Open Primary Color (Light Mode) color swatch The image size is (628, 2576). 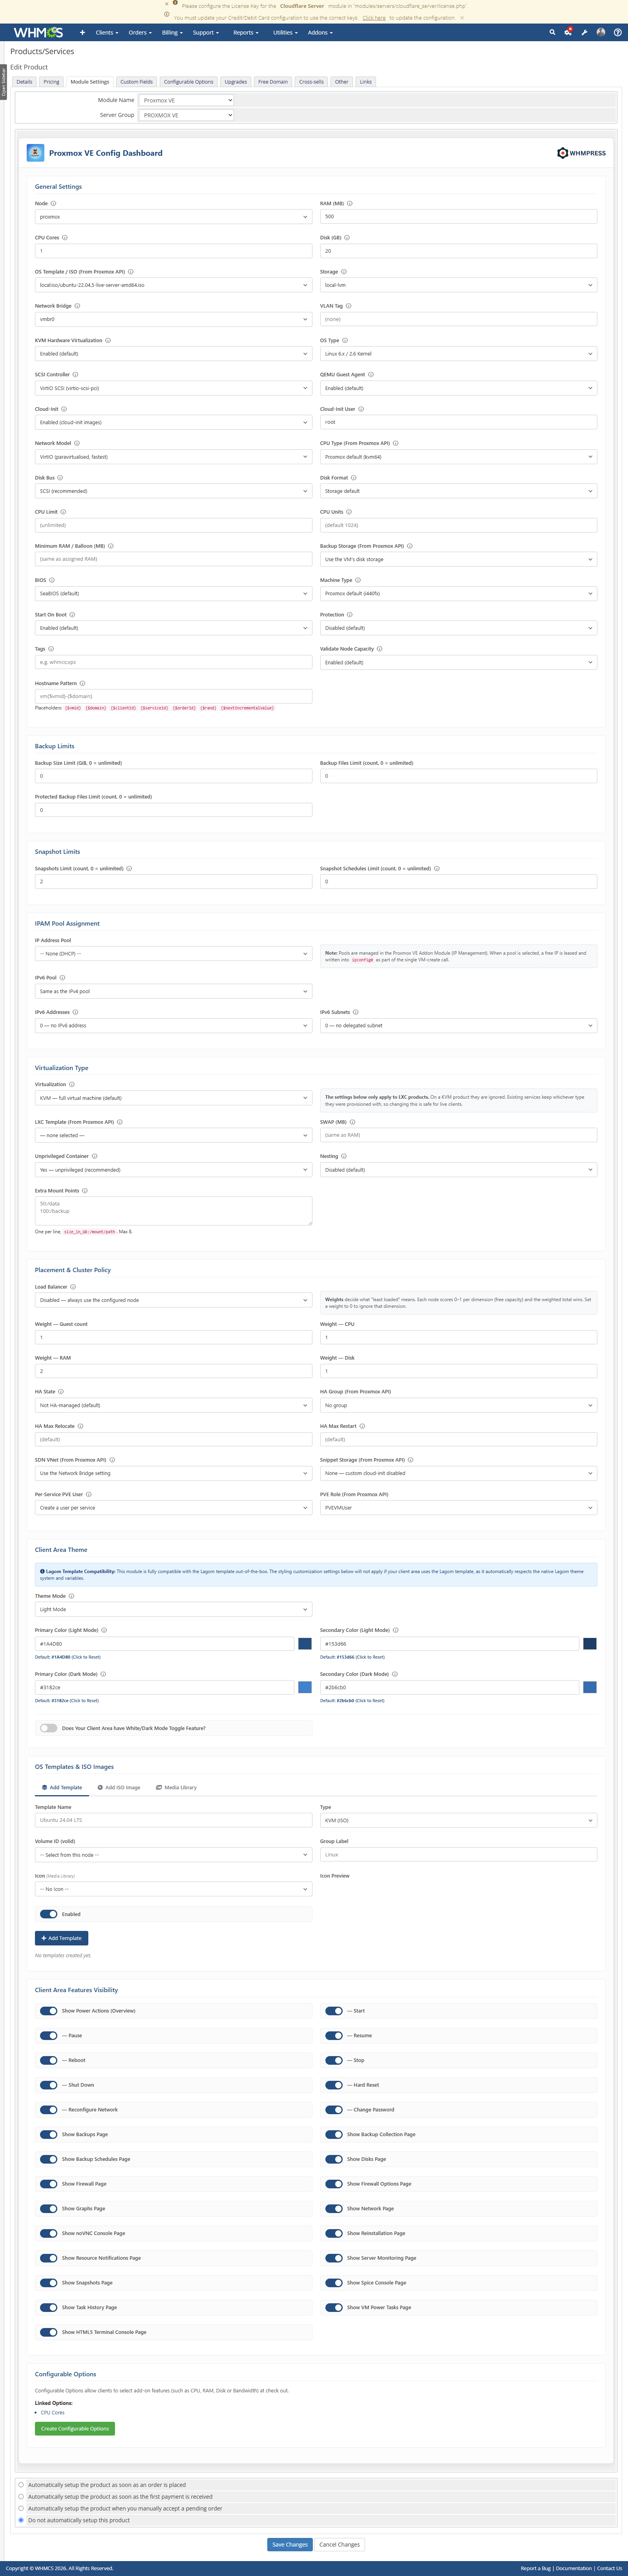click(x=305, y=1644)
